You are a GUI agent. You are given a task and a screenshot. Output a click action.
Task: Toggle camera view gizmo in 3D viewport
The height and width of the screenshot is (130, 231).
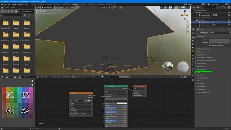tap(188, 29)
